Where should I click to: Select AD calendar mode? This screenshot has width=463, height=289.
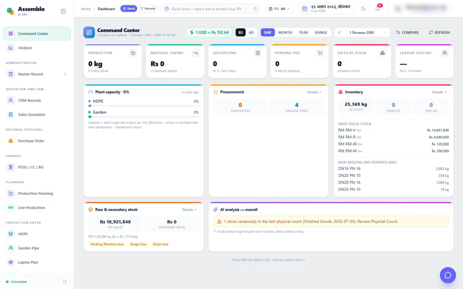click(251, 33)
